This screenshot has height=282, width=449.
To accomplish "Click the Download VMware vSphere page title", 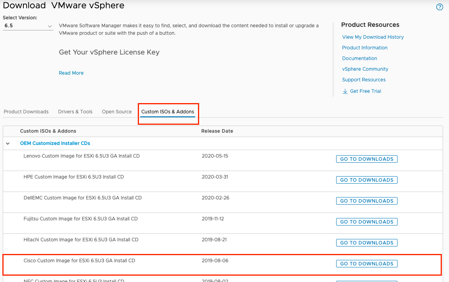I will point(64,6).
